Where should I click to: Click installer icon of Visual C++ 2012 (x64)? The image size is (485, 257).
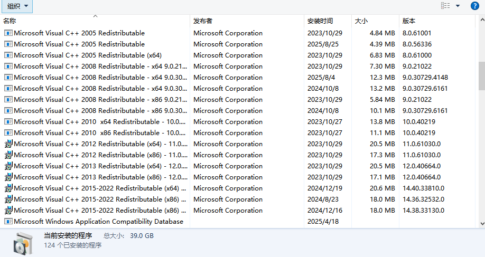pyautogui.click(x=8, y=144)
